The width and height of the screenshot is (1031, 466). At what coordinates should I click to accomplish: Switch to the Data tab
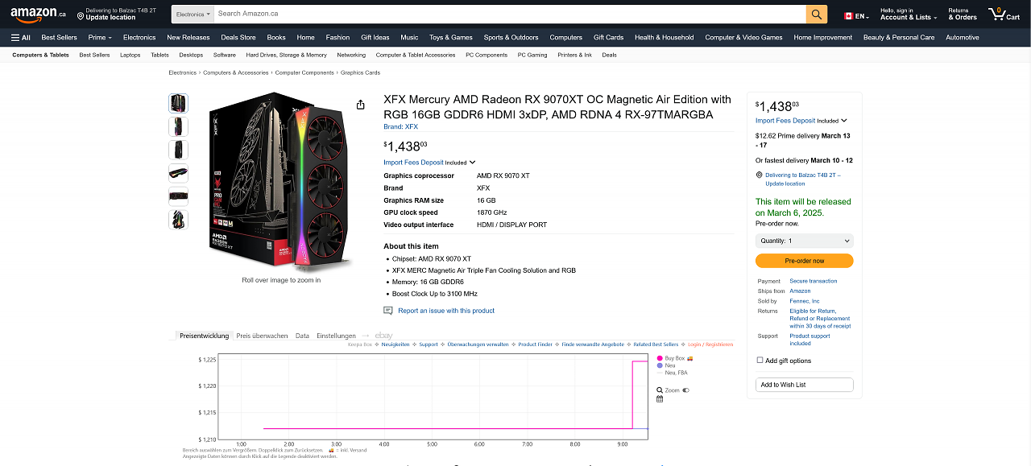pyautogui.click(x=302, y=336)
